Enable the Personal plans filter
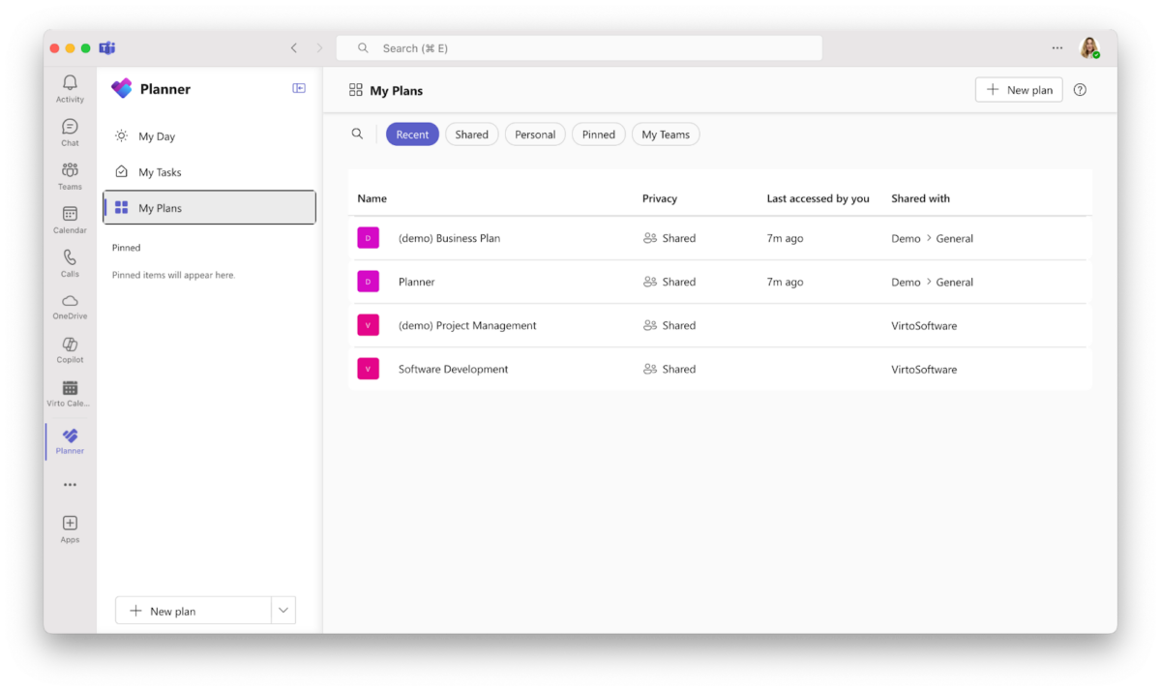The image size is (1161, 691). point(534,134)
